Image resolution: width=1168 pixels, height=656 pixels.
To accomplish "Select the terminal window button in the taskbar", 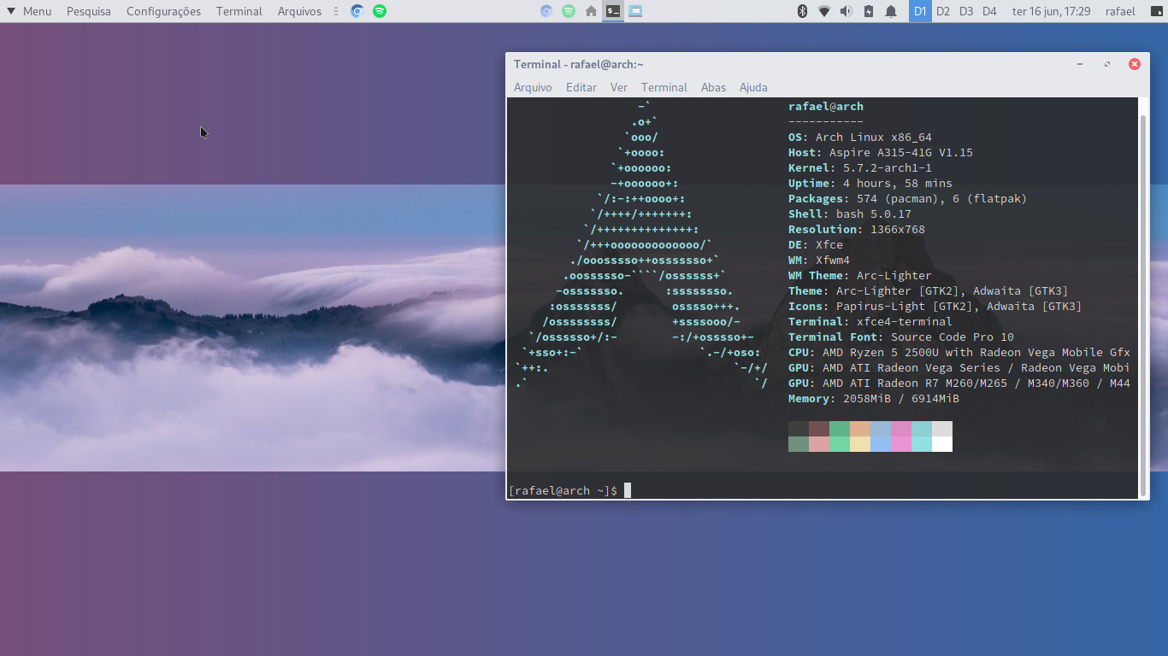I will coord(613,11).
